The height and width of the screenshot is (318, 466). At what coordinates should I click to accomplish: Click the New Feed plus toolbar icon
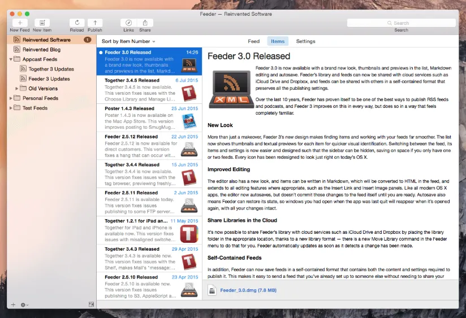(20, 23)
